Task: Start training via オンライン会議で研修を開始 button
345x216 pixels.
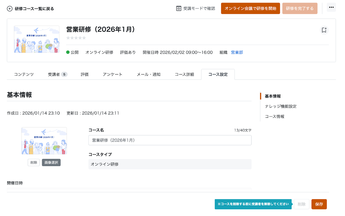Action: (x=250, y=8)
